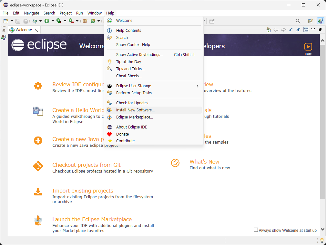Viewport: 326px width, 245px height.
Task: Open the Window menu
Action: tap(94, 13)
